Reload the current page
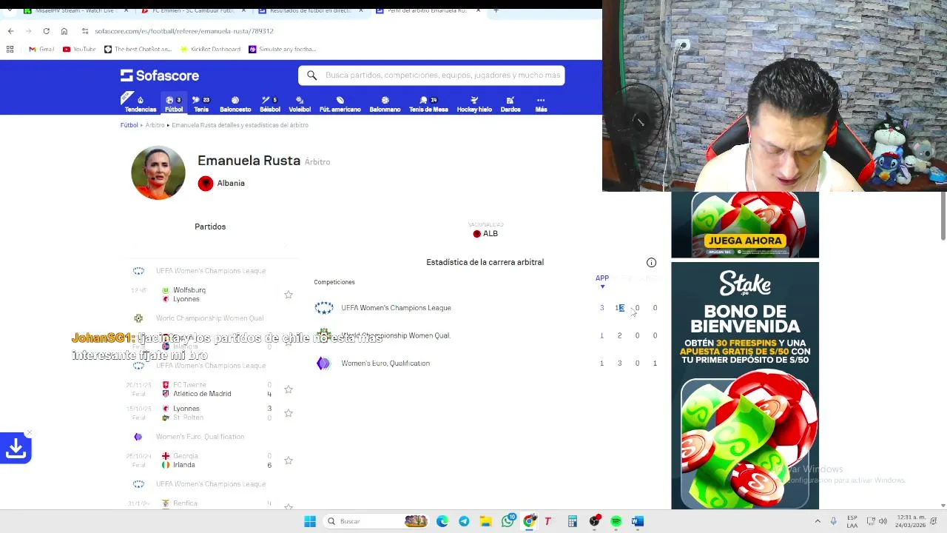 coord(46,31)
